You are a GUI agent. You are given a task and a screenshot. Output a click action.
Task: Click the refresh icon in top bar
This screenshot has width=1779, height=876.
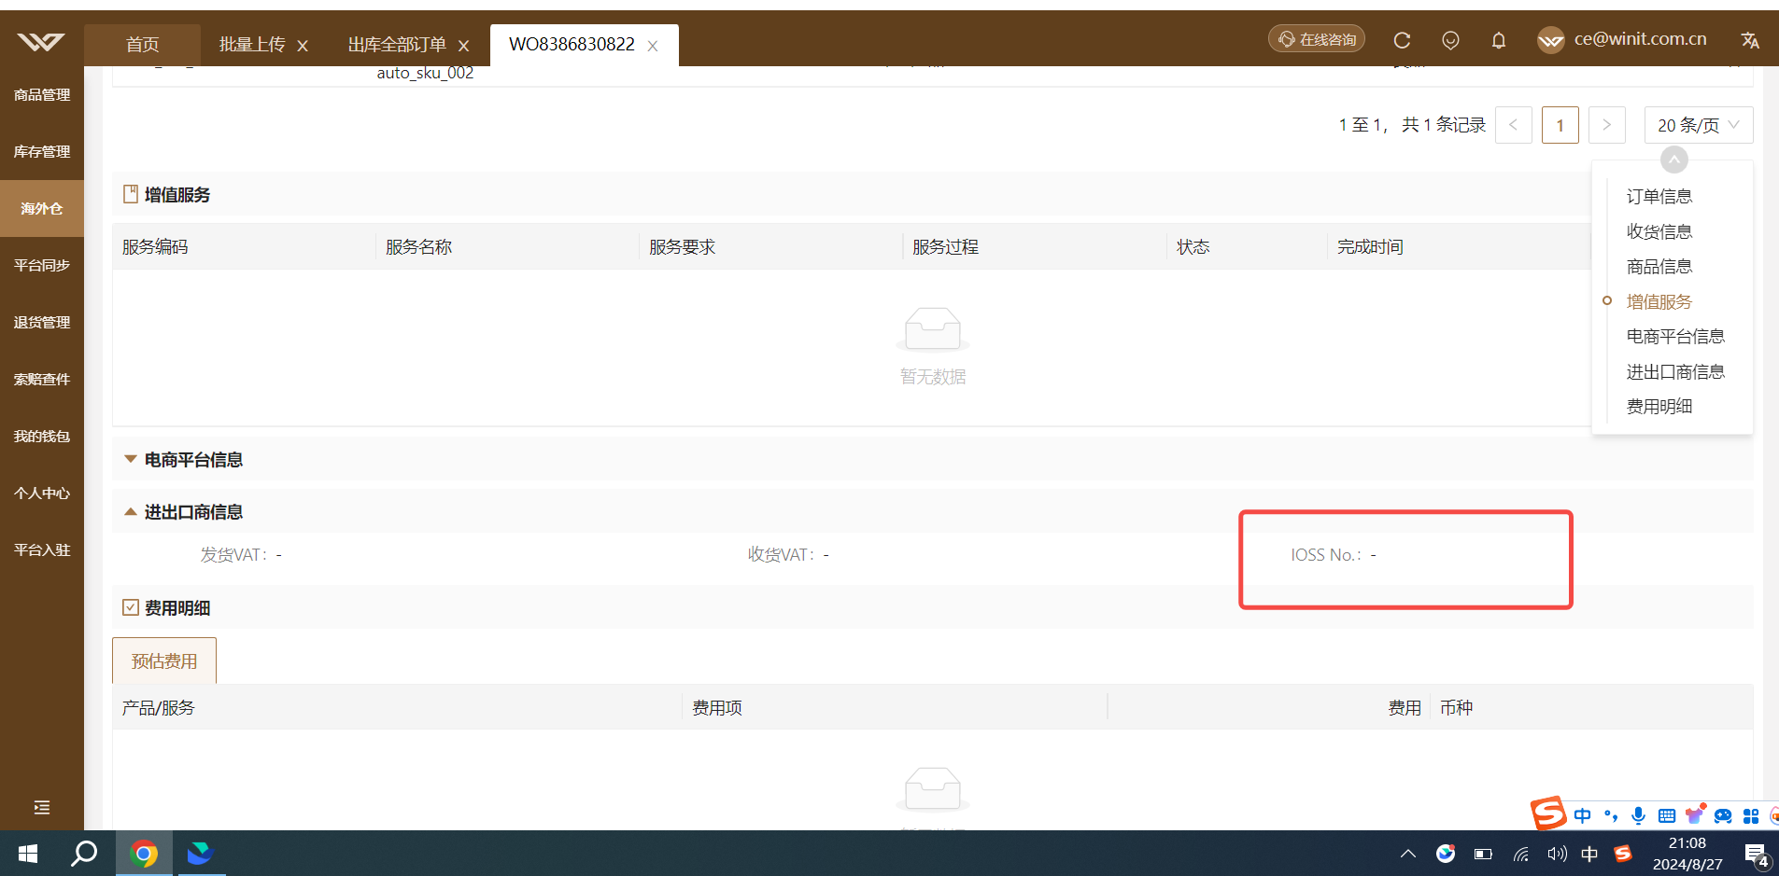pos(1402,40)
